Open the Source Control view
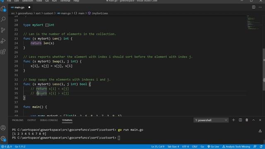This screenshot has height=149, width=265. [3, 30]
